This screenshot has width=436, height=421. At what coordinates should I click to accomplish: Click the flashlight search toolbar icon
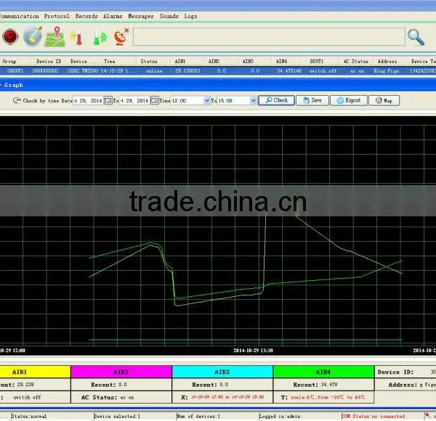click(x=33, y=36)
